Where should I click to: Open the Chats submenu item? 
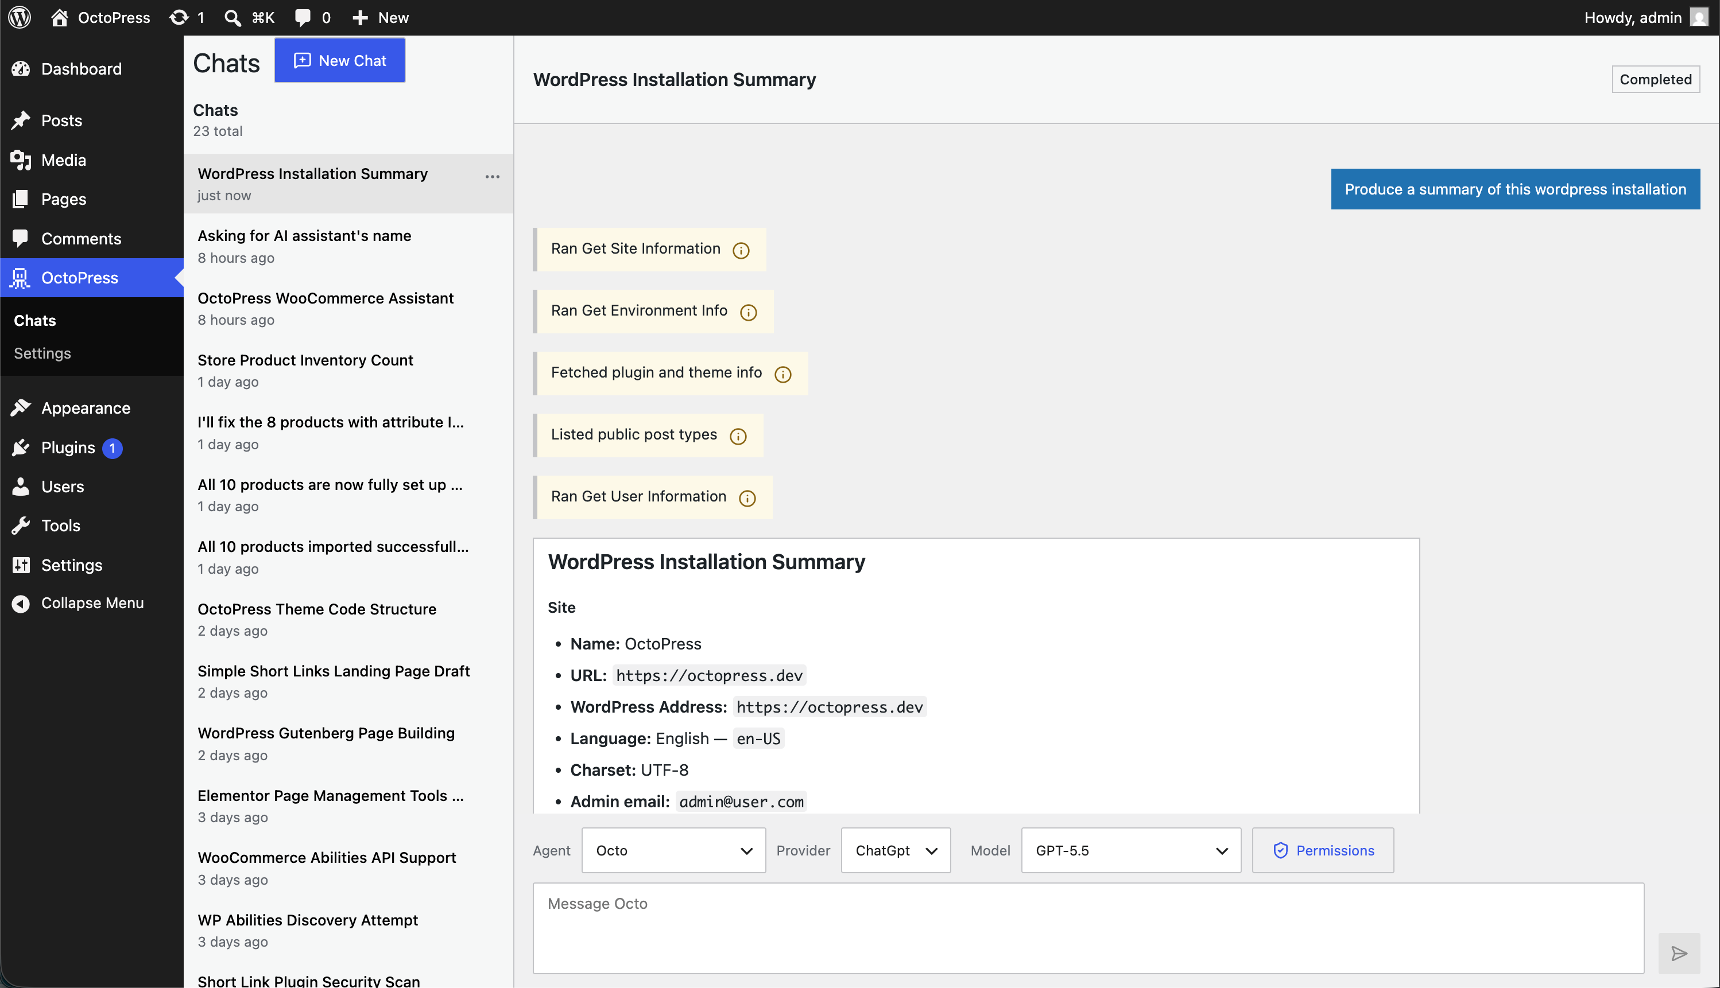(x=34, y=320)
